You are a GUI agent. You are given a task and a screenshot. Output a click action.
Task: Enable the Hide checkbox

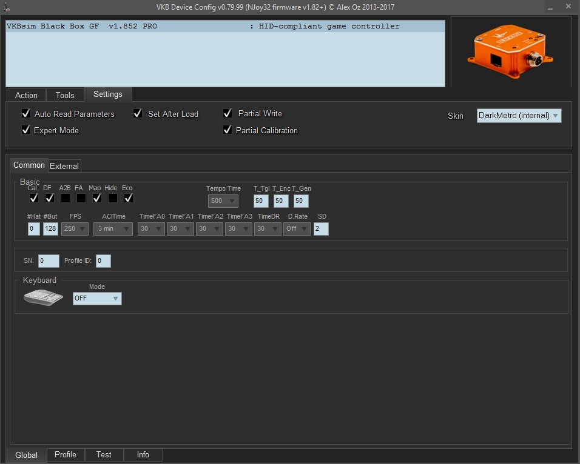click(x=113, y=199)
